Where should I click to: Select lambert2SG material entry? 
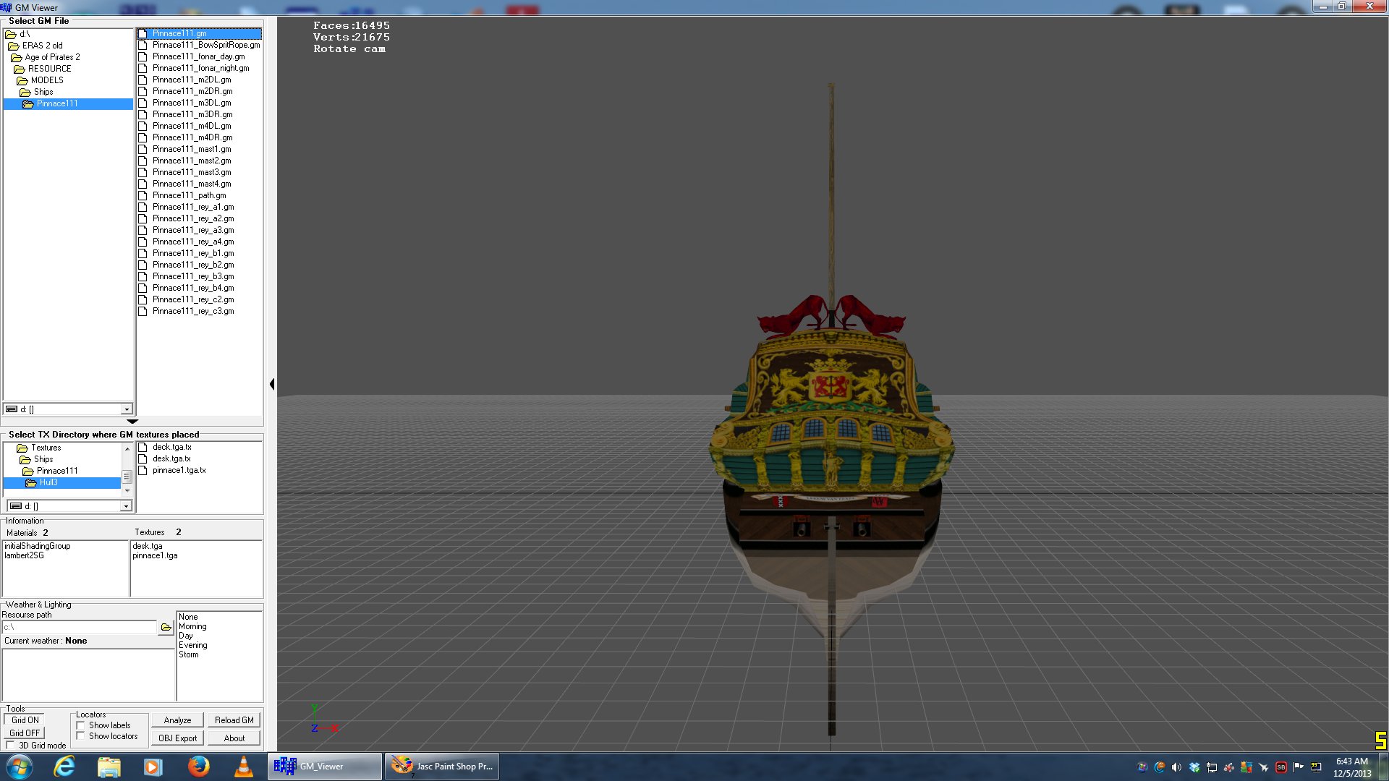(24, 555)
